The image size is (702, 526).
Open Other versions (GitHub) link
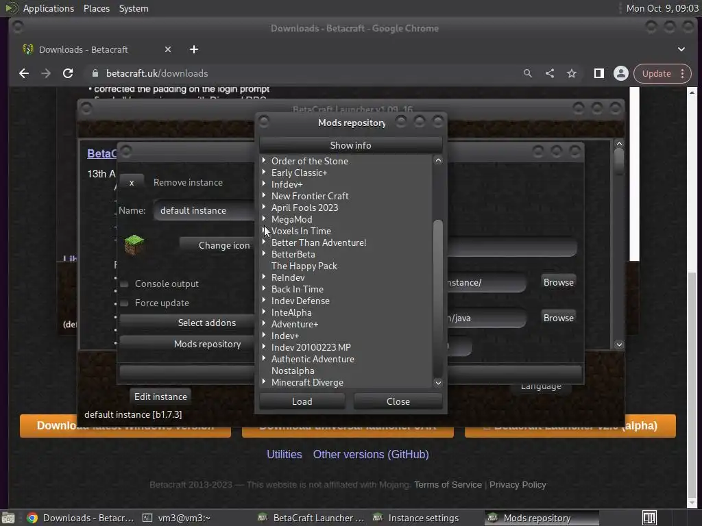tap(371, 455)
